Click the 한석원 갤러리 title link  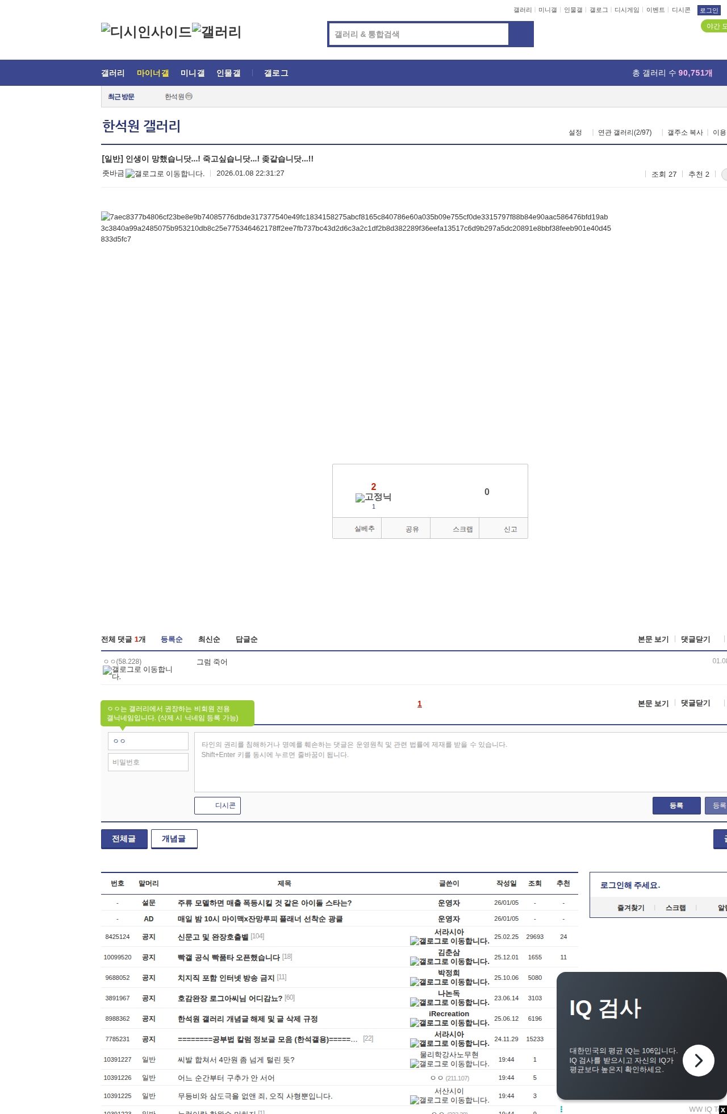click(x=141, y=126)
